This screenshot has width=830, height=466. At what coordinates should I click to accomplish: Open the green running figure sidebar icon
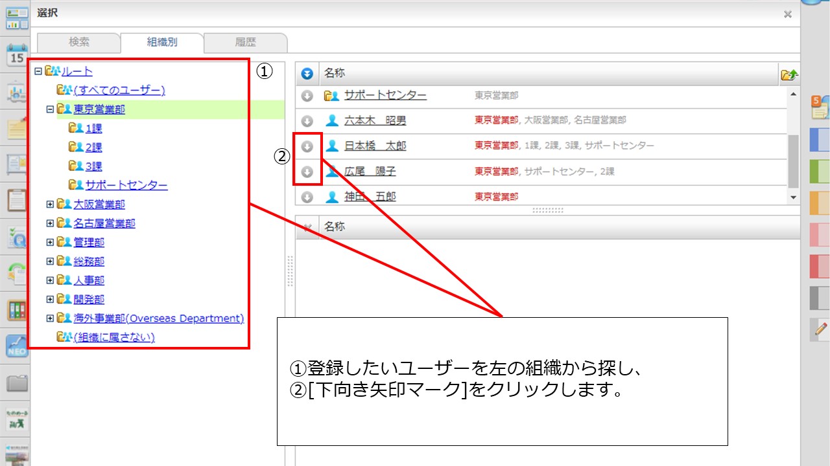(17, 419)
